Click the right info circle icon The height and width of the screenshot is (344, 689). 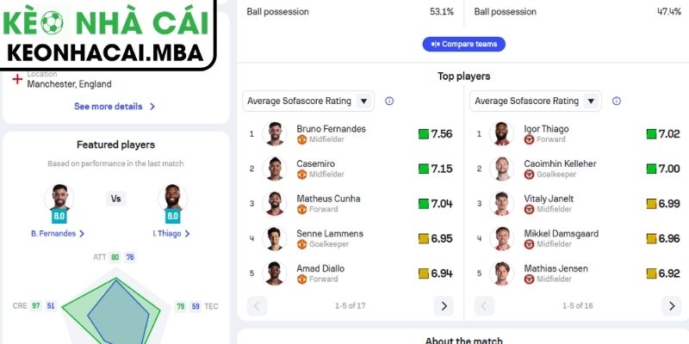tap(616, 101)
